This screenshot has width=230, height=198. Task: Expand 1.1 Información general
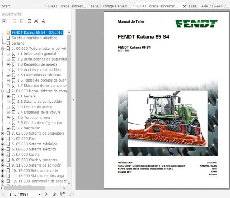click(8, 54)
